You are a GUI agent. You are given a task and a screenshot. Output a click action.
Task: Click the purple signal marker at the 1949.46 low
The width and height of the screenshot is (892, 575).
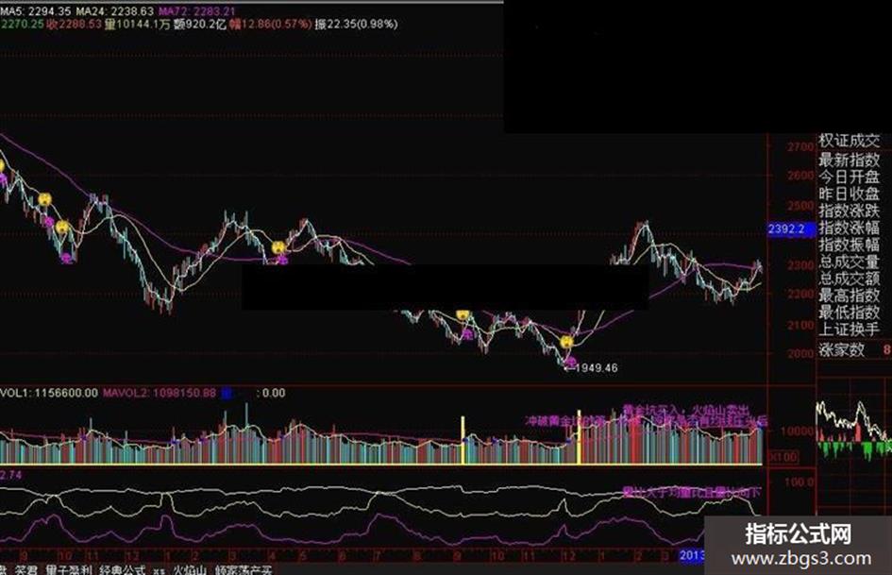point(570,361)
